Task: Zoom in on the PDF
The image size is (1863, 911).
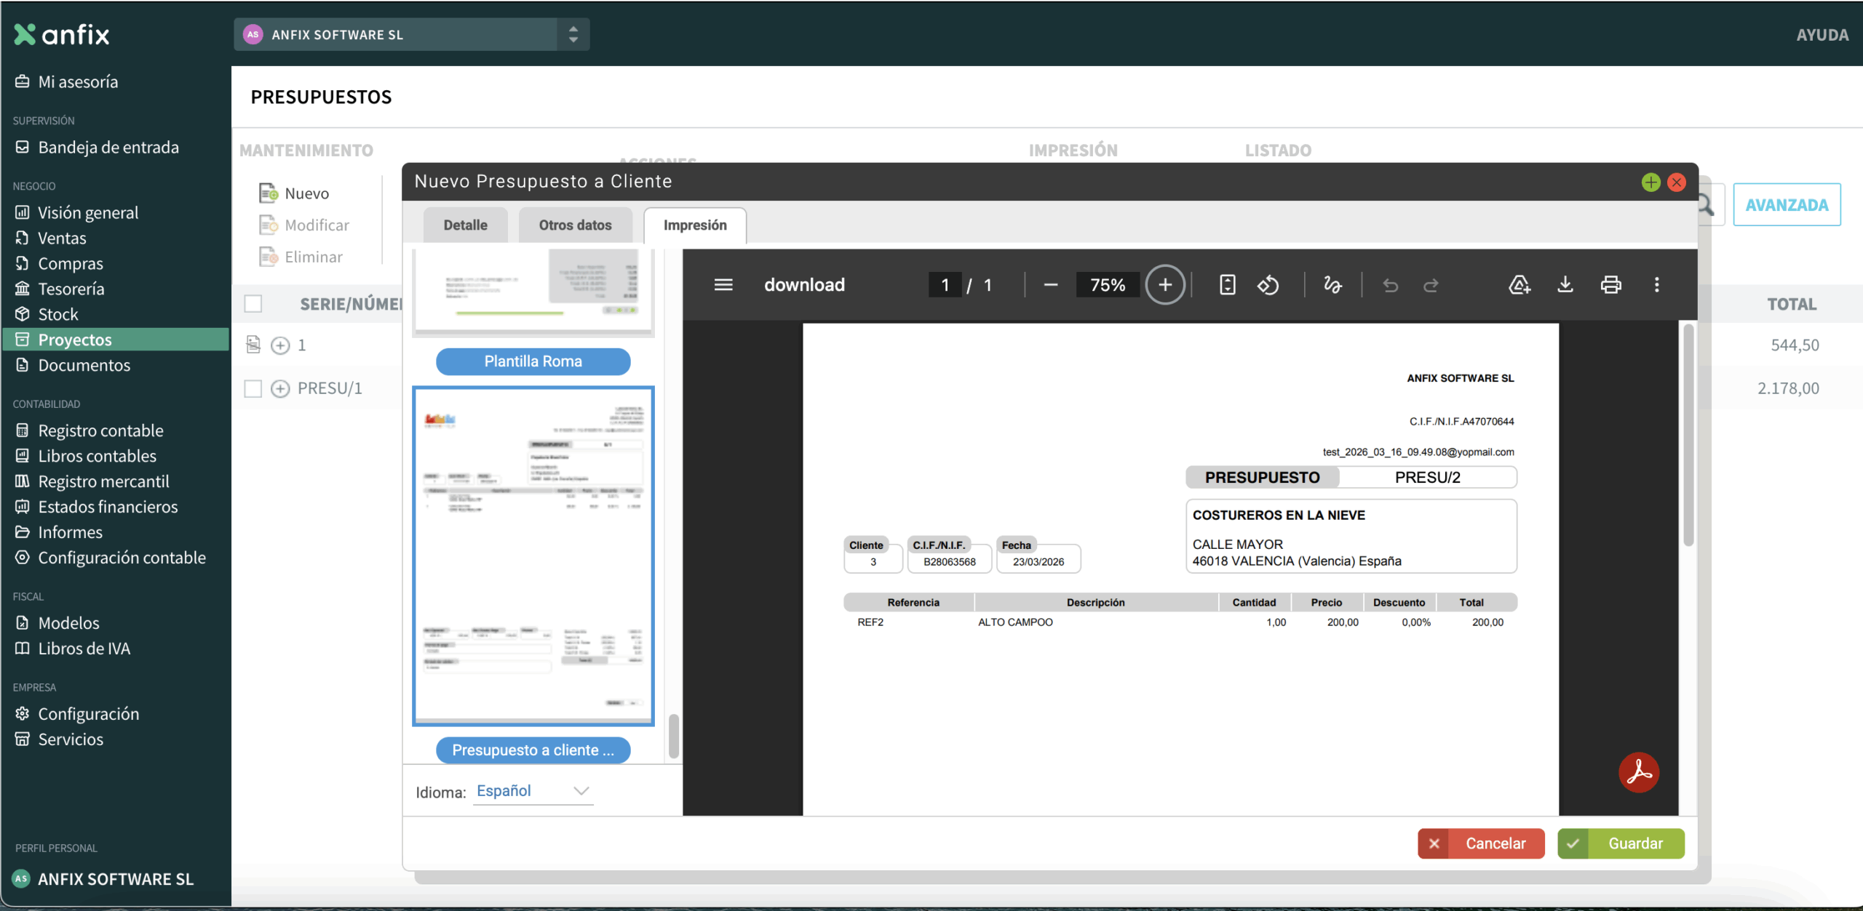Action: [1164, 284]
